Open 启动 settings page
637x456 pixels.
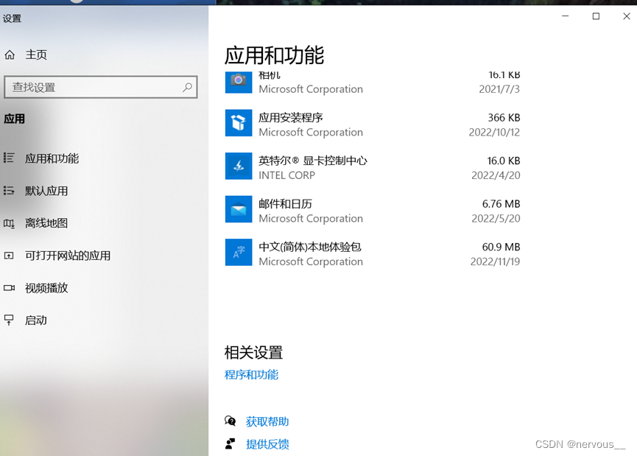[36, 320]
